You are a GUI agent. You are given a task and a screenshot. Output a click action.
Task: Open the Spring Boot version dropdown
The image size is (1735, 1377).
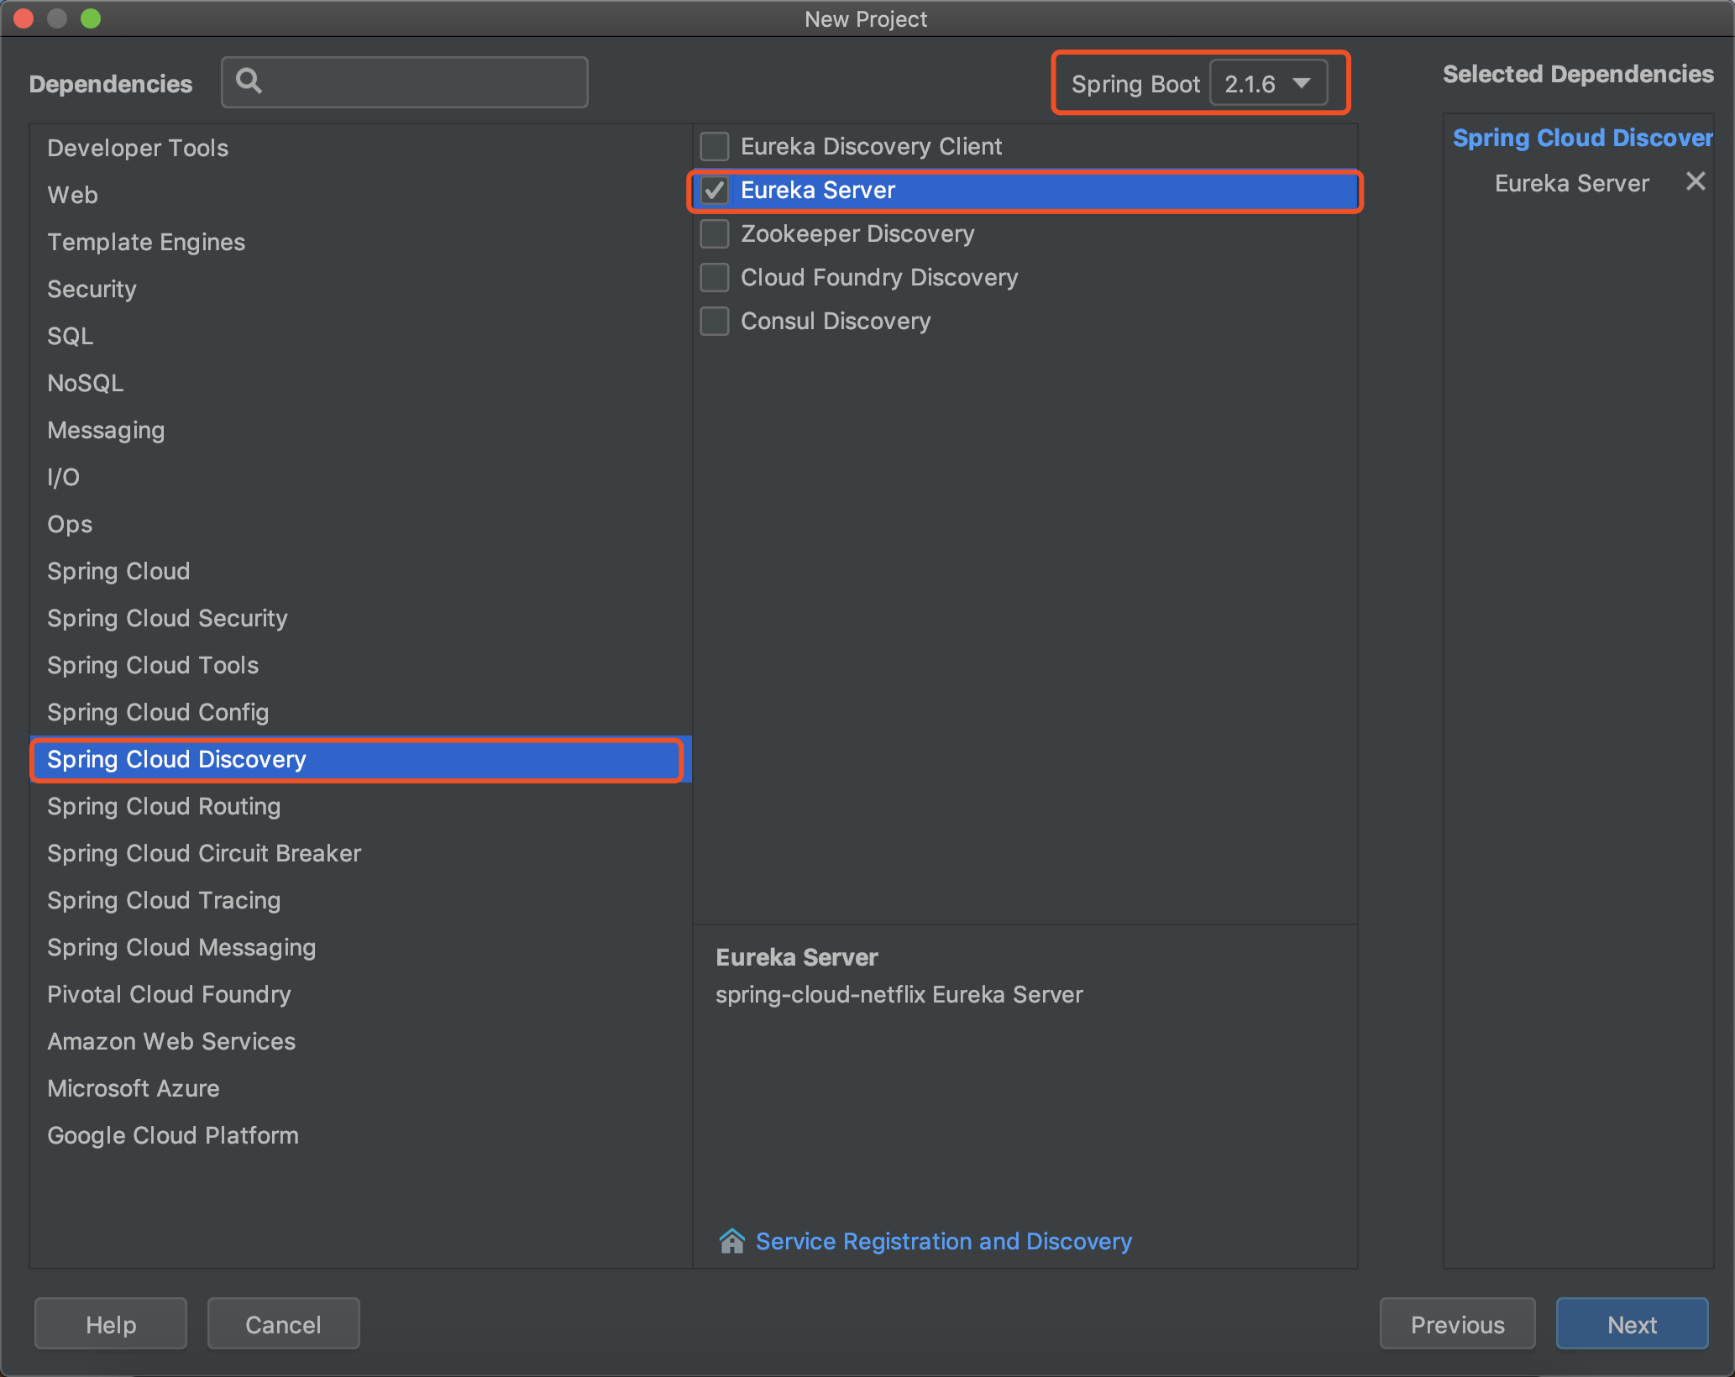pyautogui.click(x=1268, y=83)
